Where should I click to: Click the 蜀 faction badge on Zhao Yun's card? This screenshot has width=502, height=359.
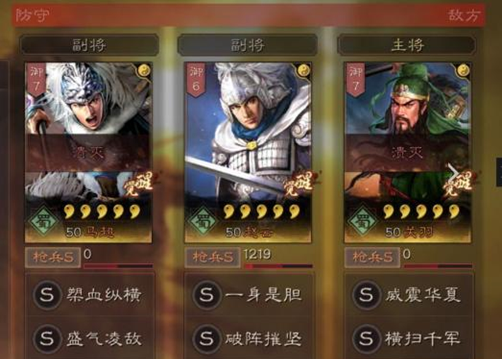(203, 222)
